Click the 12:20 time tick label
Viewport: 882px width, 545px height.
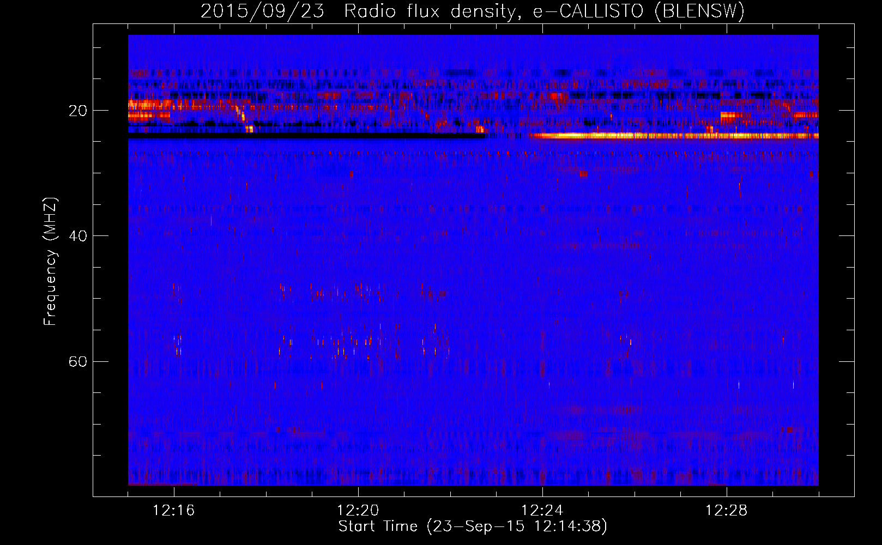[x=358, y=511]
